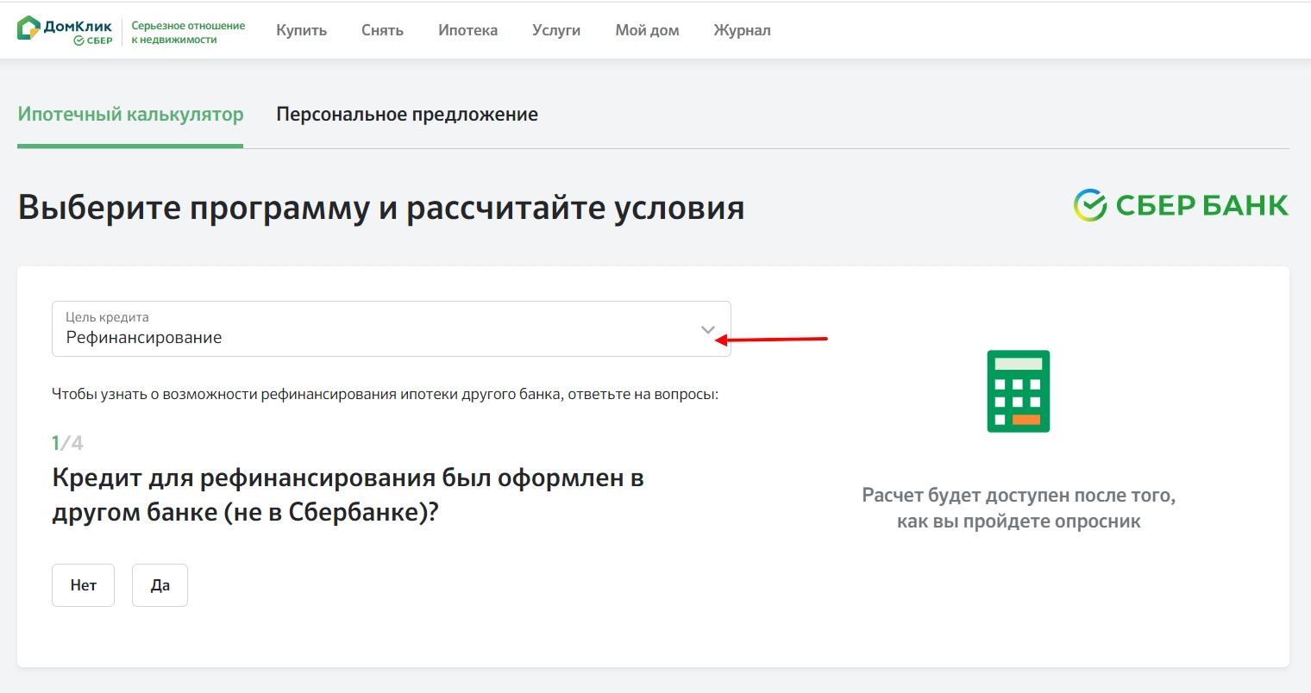Open the Услуги menu
The image size is (1311, 693).
coord(556,30)
